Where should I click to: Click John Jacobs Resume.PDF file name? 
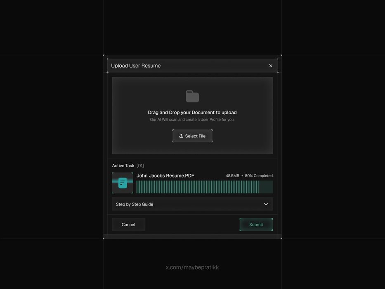tap(165, 176)
